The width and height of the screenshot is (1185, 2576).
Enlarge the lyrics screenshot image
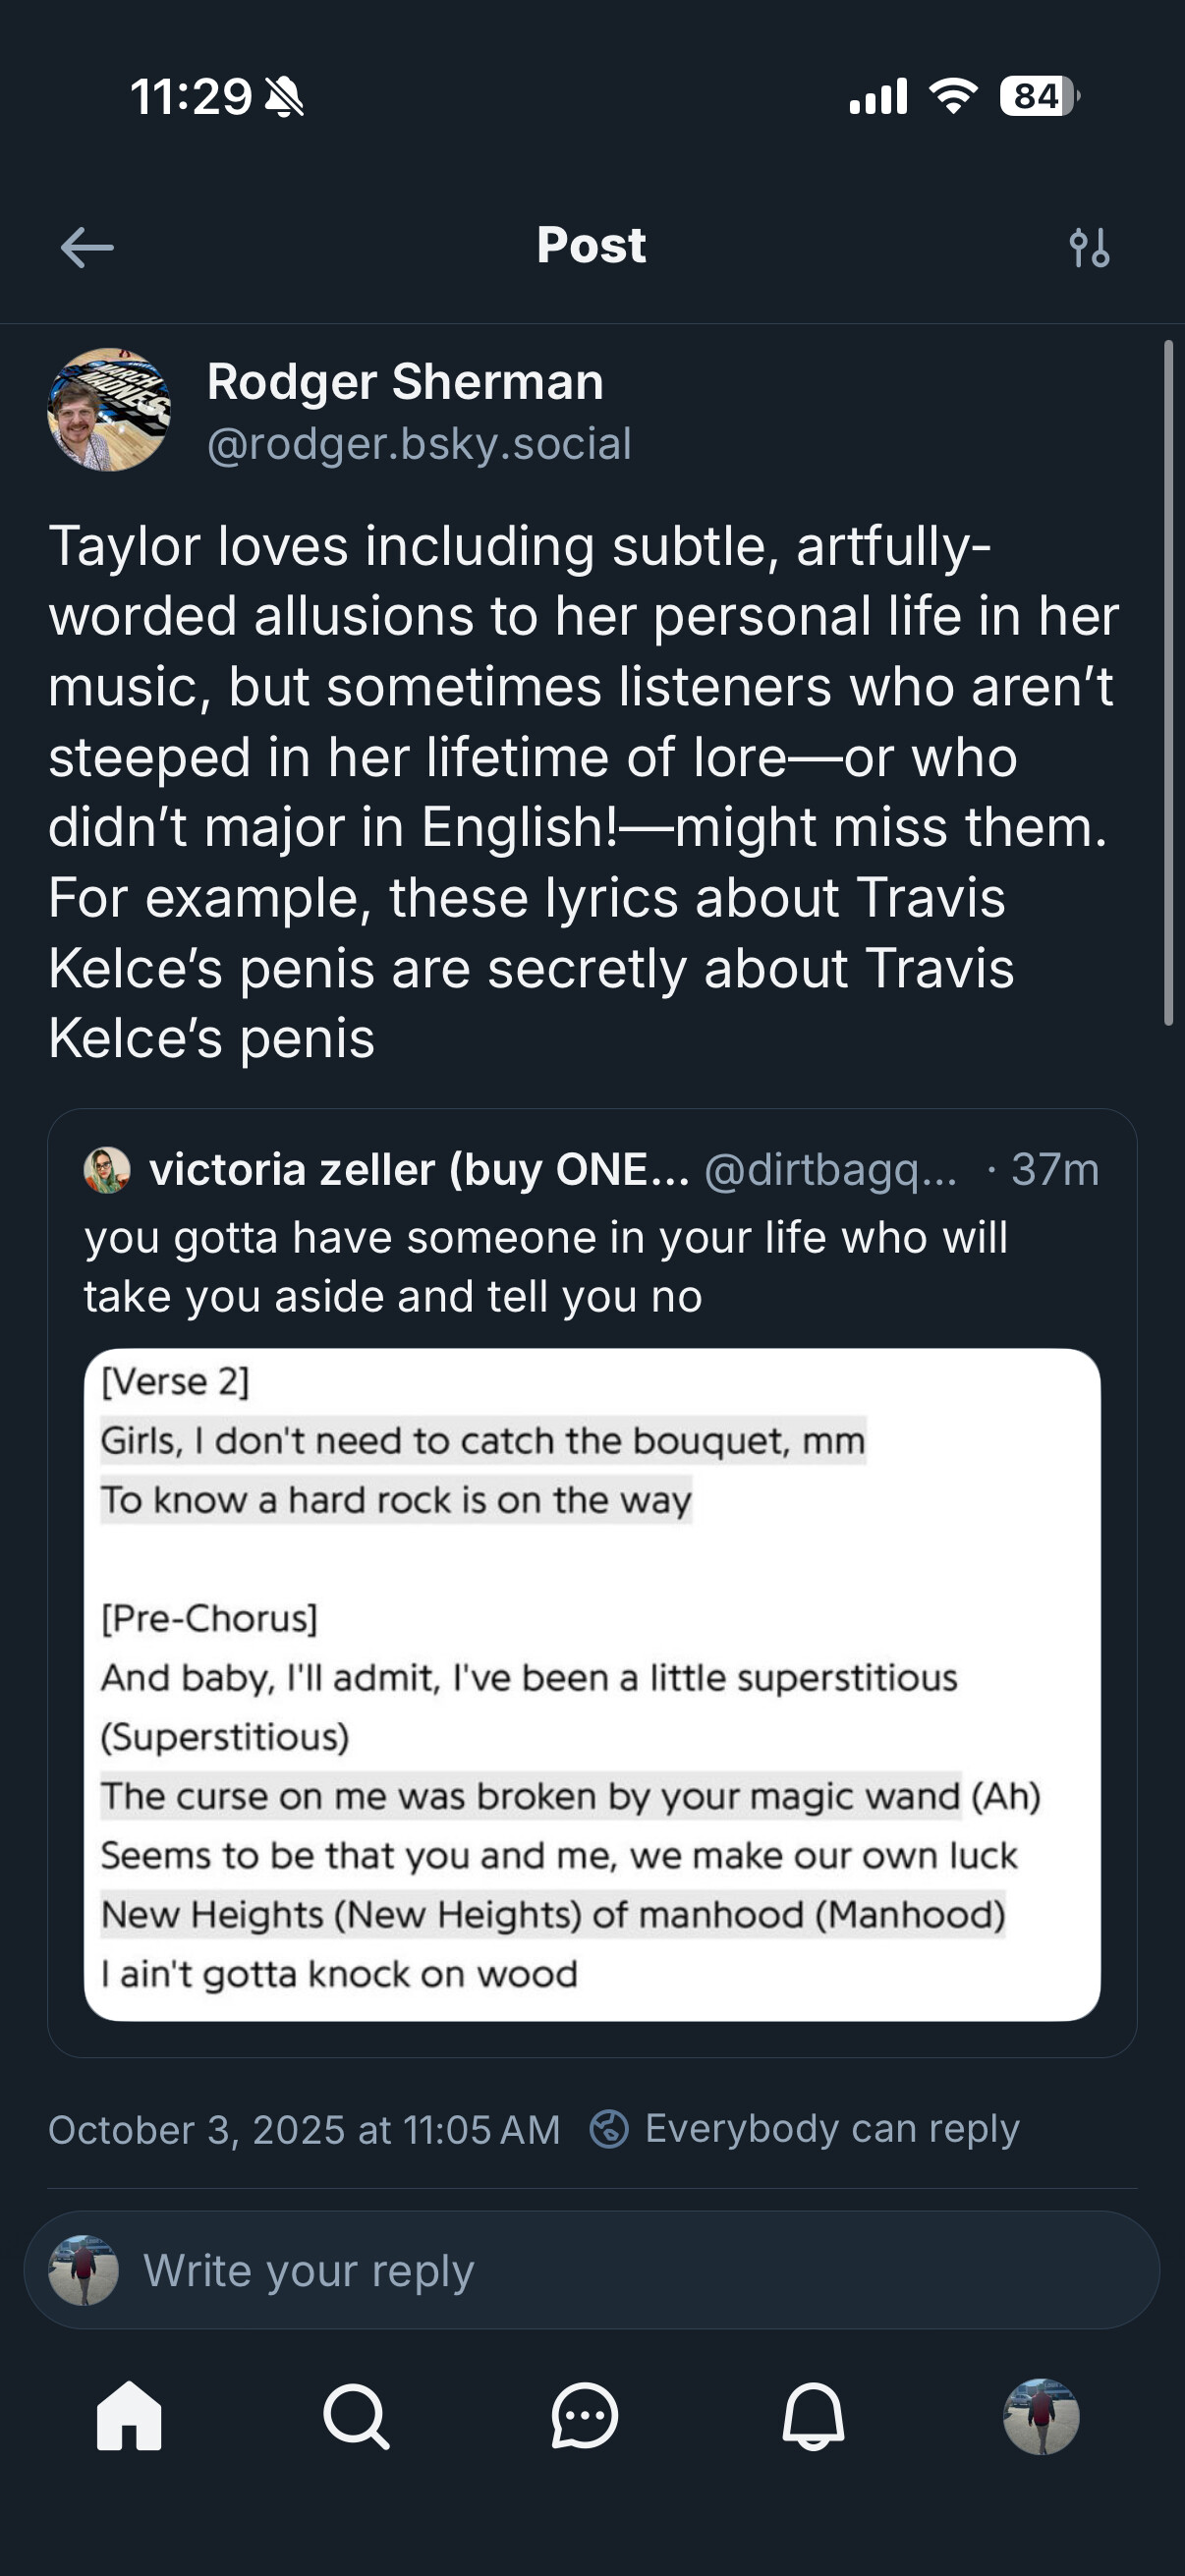[592, 1684]
